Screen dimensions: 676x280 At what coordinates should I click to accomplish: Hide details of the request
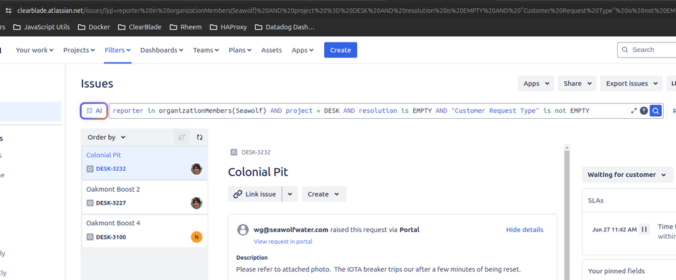(524, 229)
